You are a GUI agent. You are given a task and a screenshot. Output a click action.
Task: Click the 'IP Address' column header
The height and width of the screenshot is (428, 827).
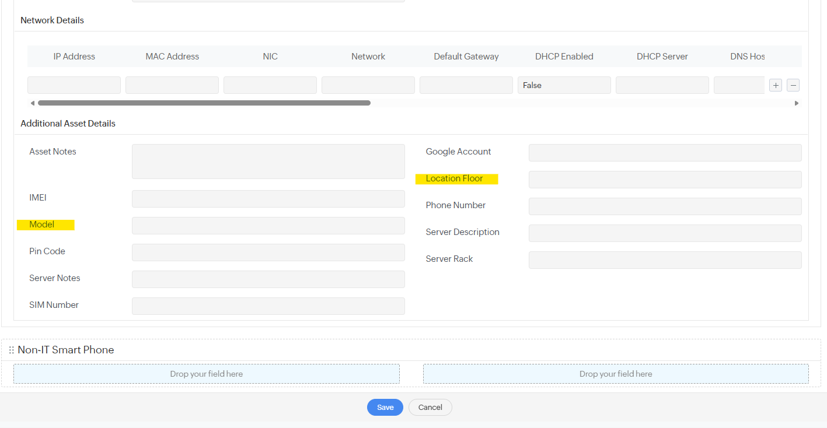tap(74, 57)
